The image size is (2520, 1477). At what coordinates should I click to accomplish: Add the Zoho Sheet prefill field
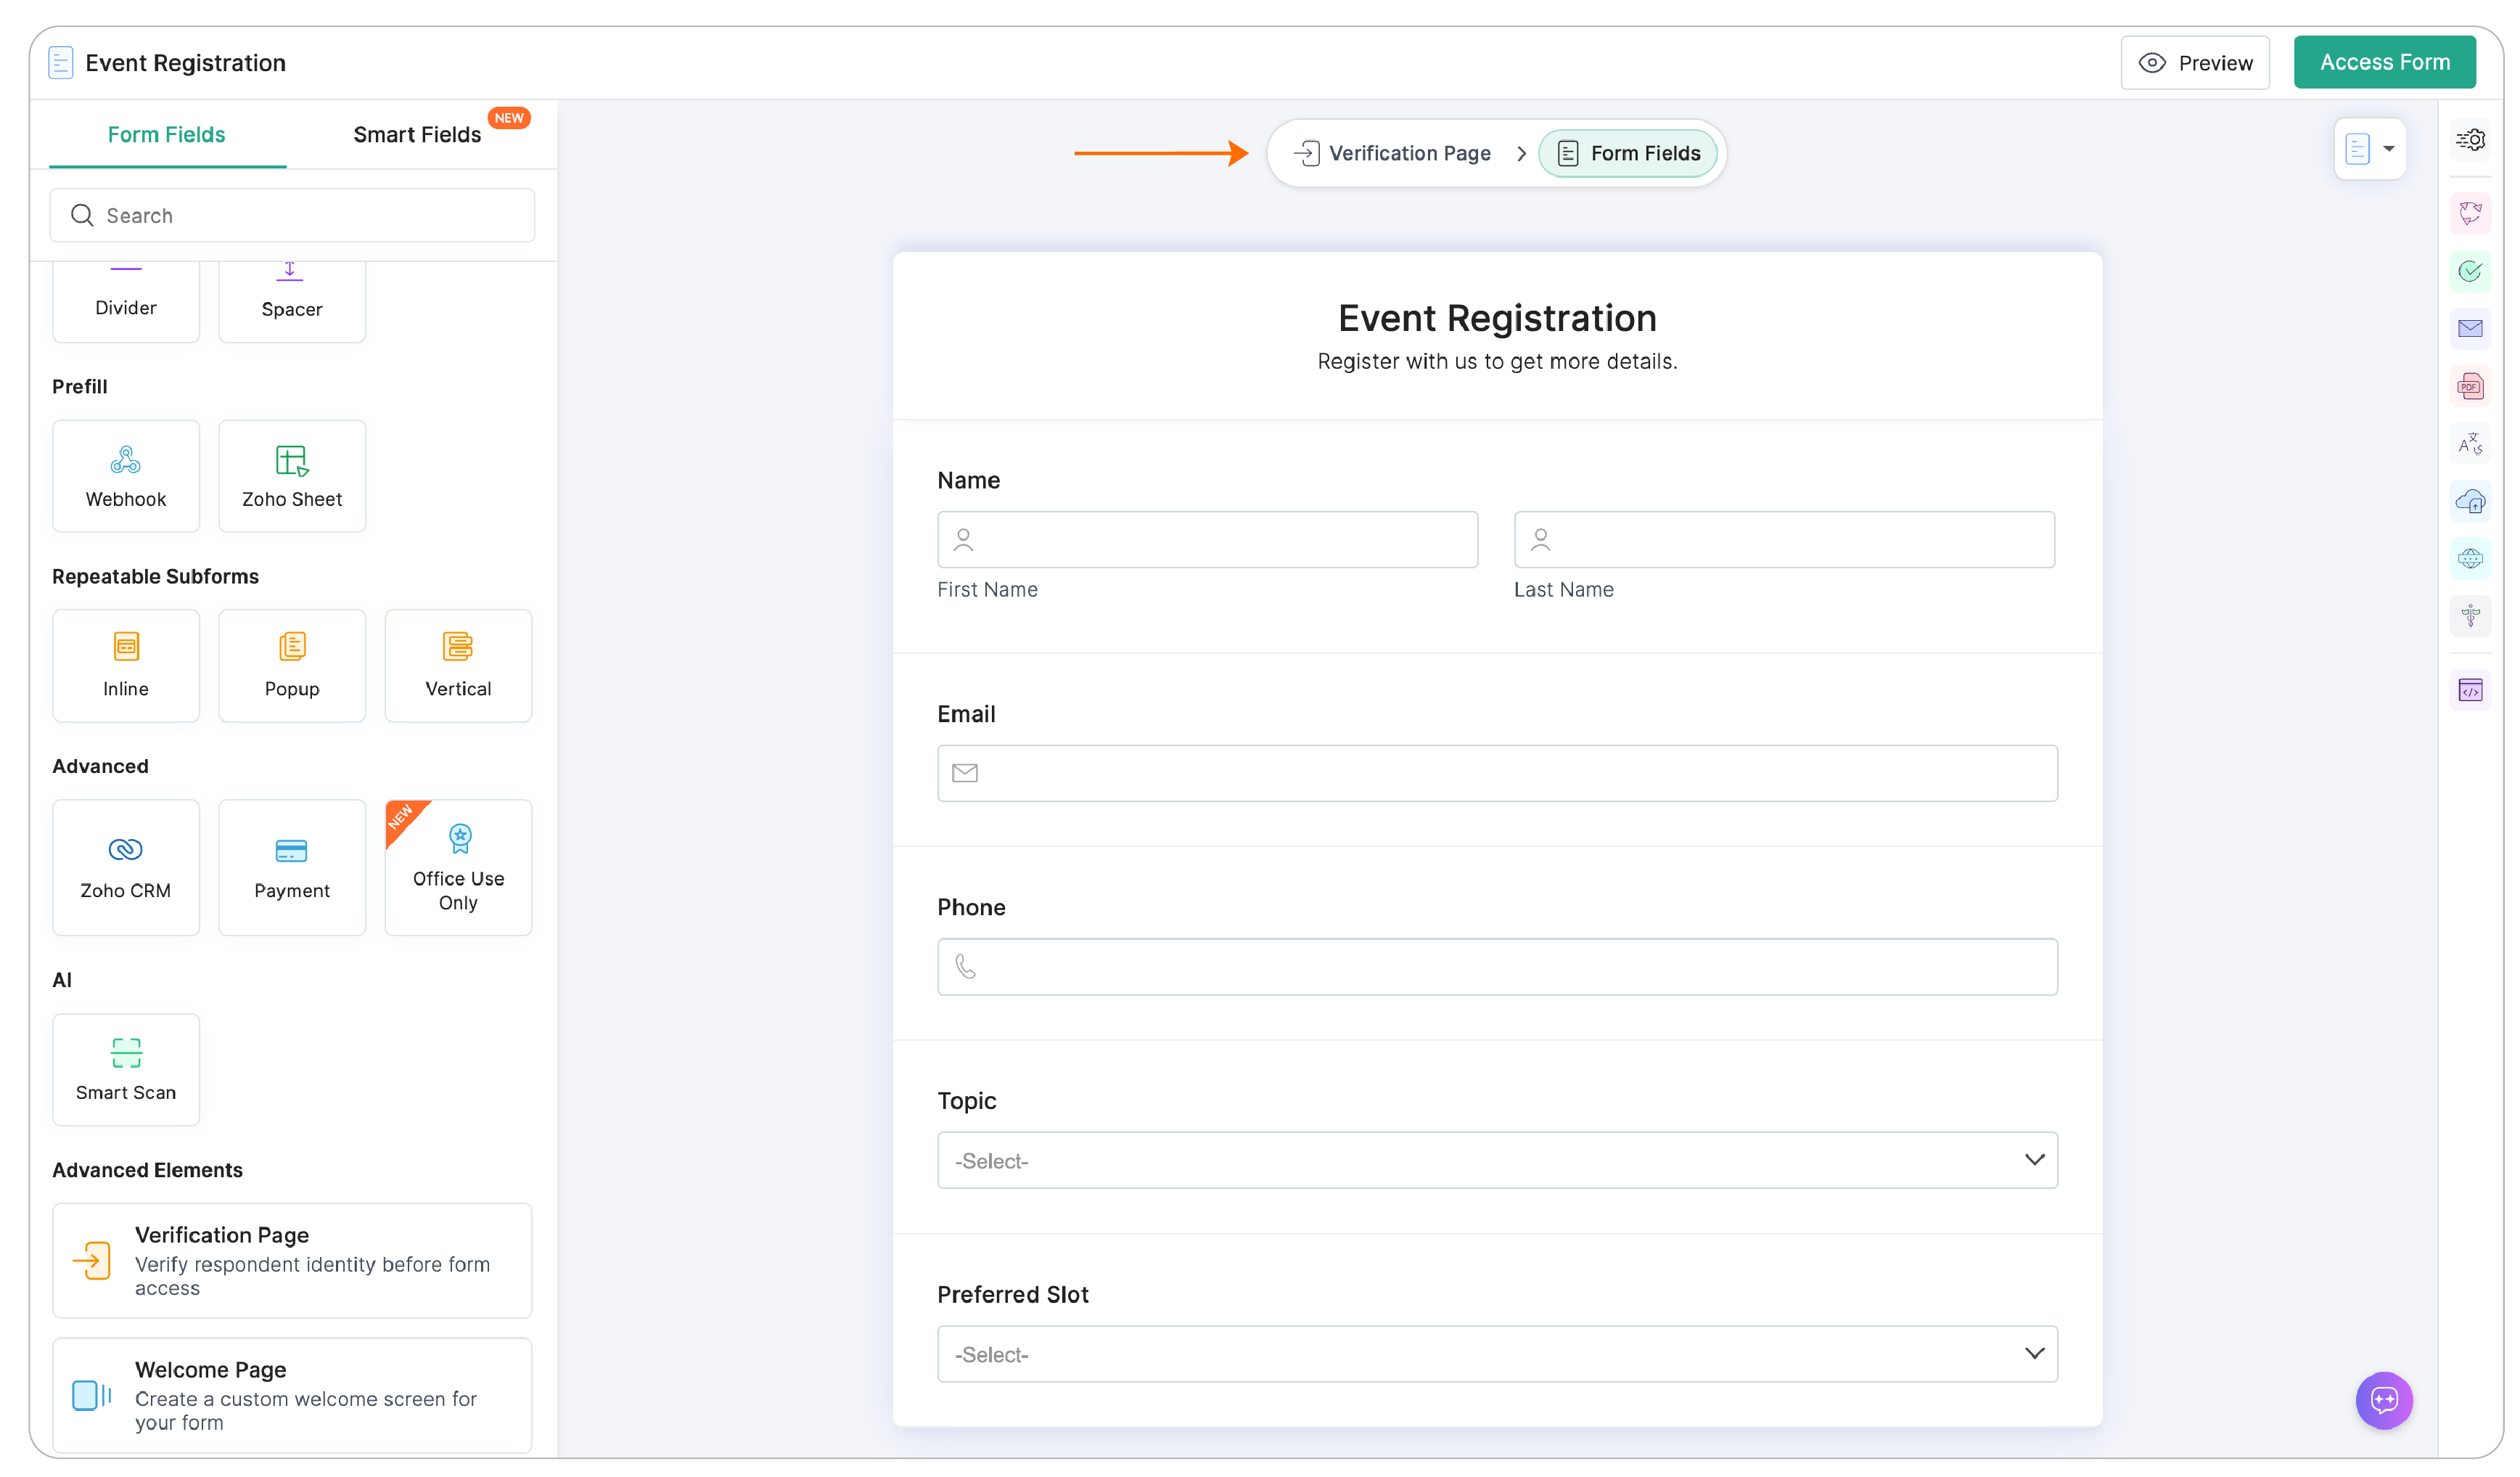(292, 476)
